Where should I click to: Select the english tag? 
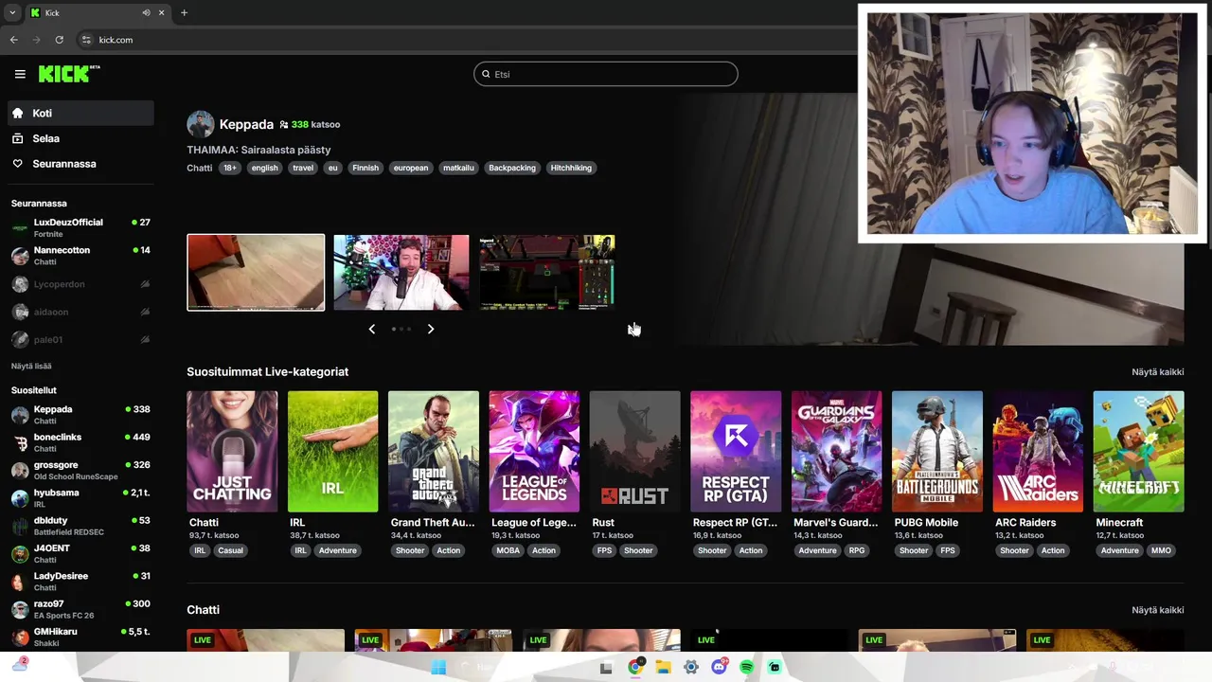tap(265, 168)
